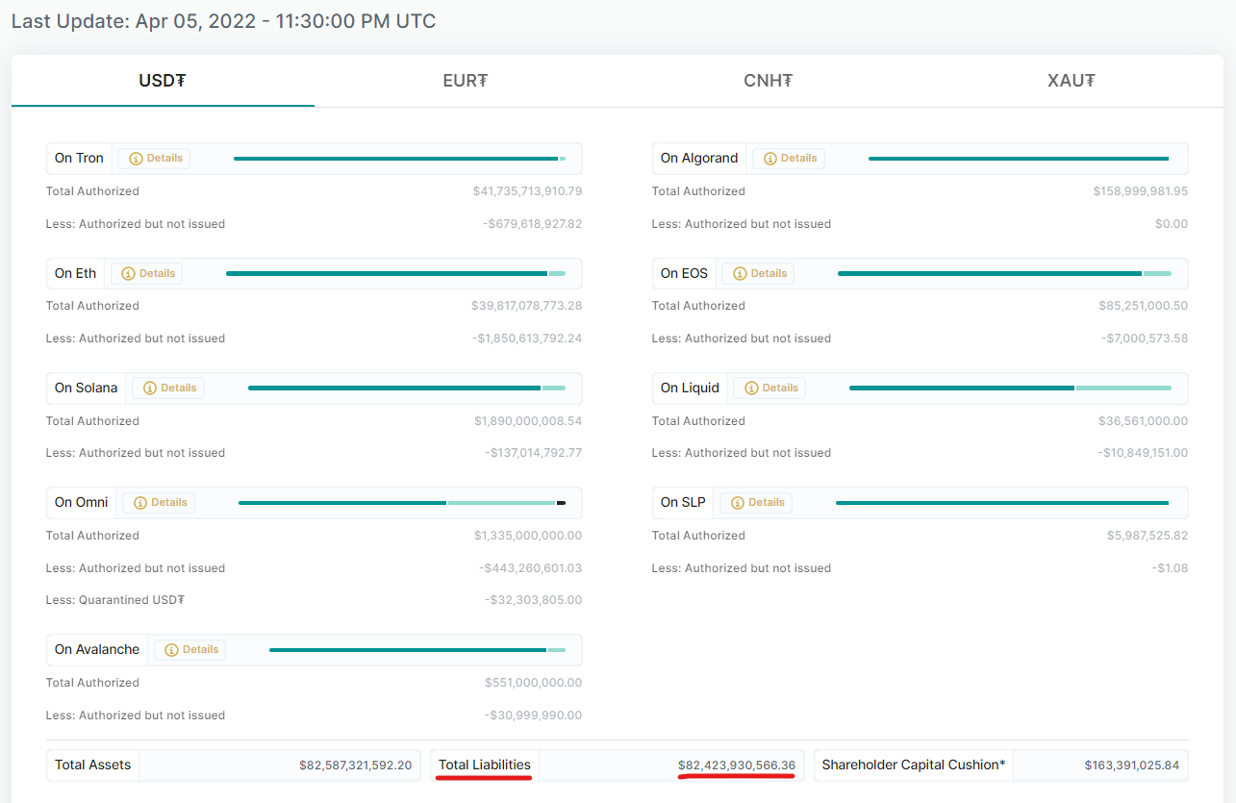The height and width of the screenshot is (803, 1236).
Task: Click the On Solana label
Action: tap(86, 389)
